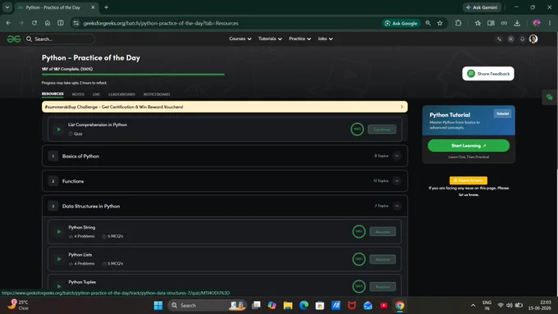Viewport: 558px width, 314px height.
Task: Click the play icon for Python Lists
Action: click(59, 259)
